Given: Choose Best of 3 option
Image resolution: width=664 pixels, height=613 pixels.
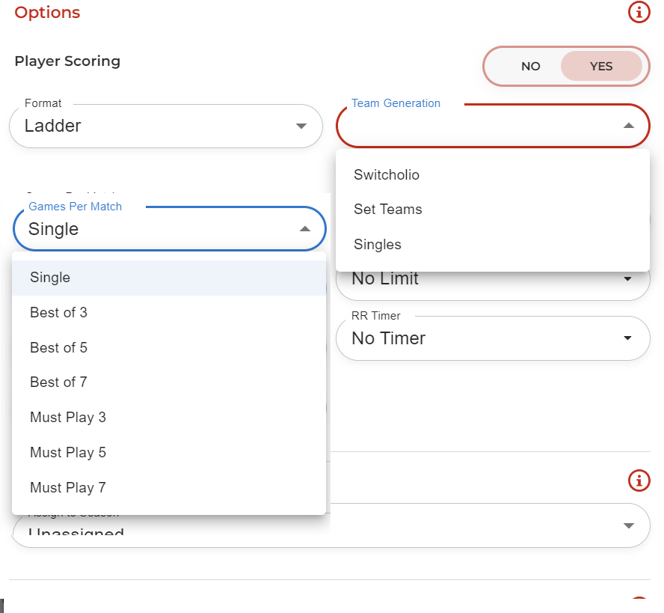Looking at the screenshot, I should tap(58, 313).
